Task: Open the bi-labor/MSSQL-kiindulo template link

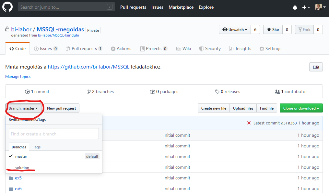Action: point(59,35)
